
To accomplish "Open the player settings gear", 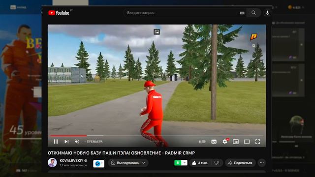I will [x=225, y=142].
